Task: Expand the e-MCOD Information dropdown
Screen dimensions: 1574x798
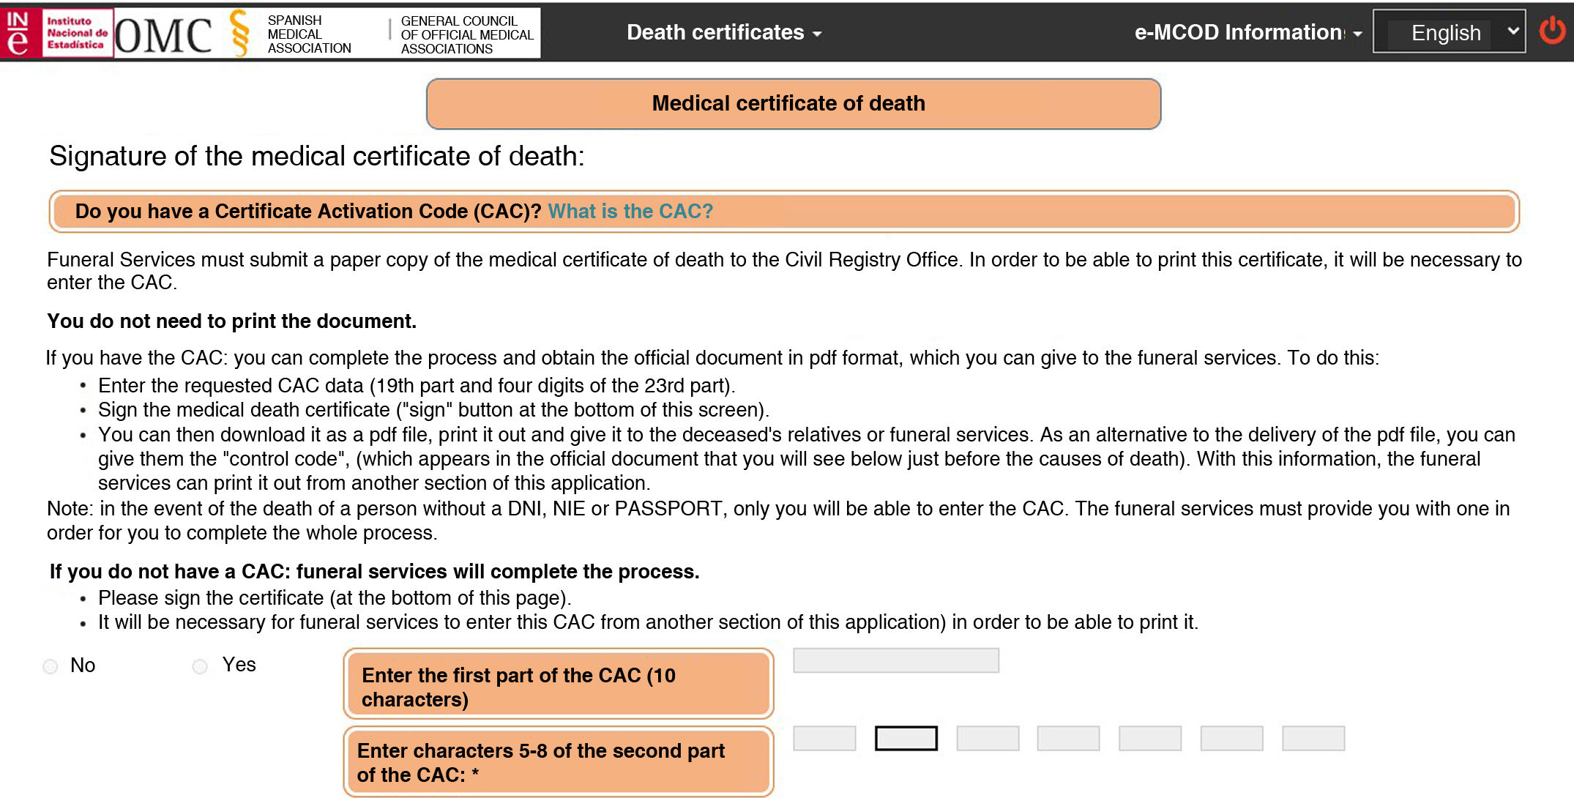Action: pyautogui.click(x=1247, y=33)
